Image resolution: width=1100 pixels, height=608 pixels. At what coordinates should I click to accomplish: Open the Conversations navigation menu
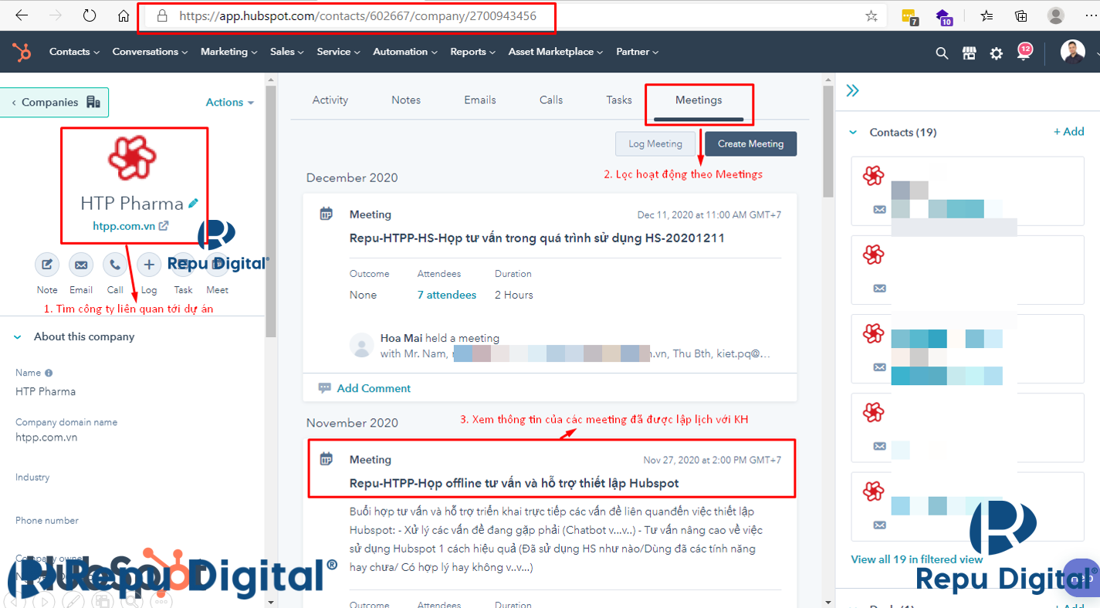click(x=150, y=52)
